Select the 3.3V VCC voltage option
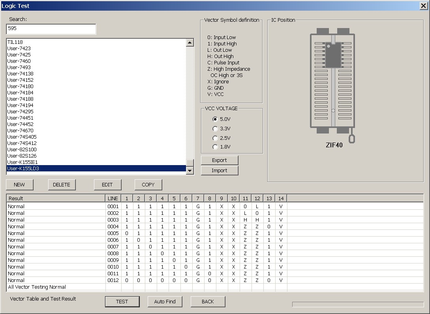Screen dimensions: 430x314 pyautogui.click(x=215, y=128)
